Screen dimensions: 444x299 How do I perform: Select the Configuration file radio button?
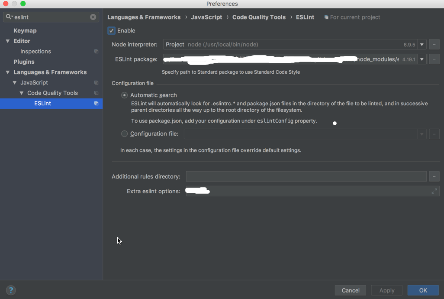(124, 134)
